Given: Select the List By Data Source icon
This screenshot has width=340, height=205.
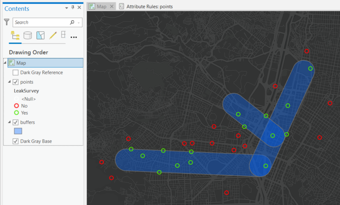Looking at the screenshot, I should click(28, 35).
